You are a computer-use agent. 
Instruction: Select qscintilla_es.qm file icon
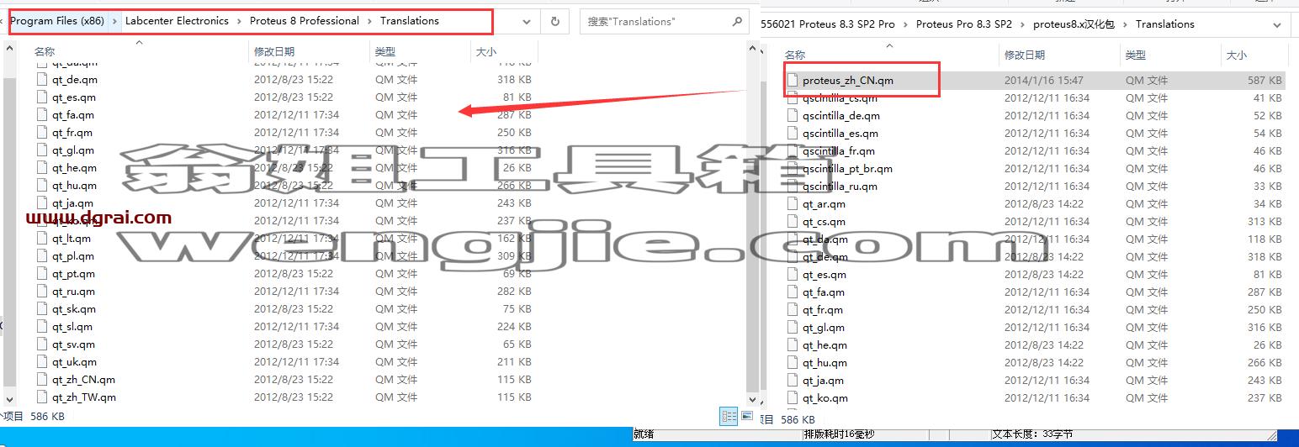click(793, 134)
